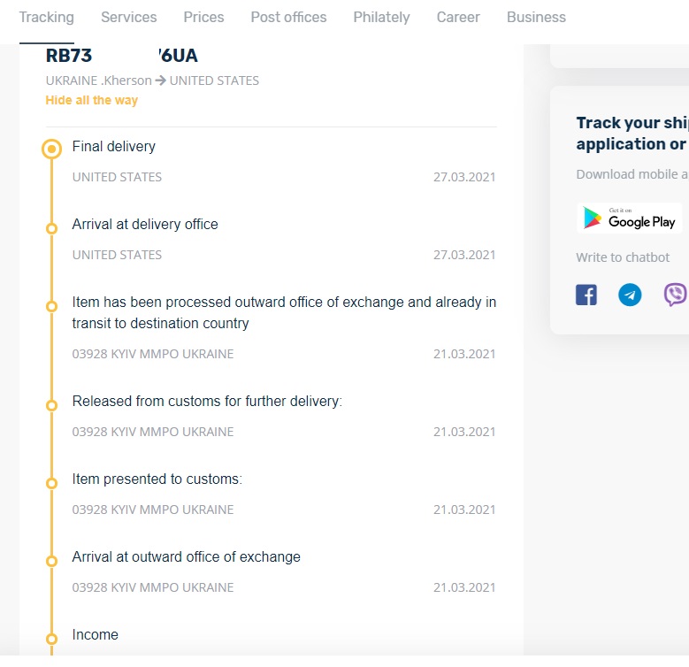Click the Item presented to customs dot
Screen dimensions: 689x667
point(52,483)
